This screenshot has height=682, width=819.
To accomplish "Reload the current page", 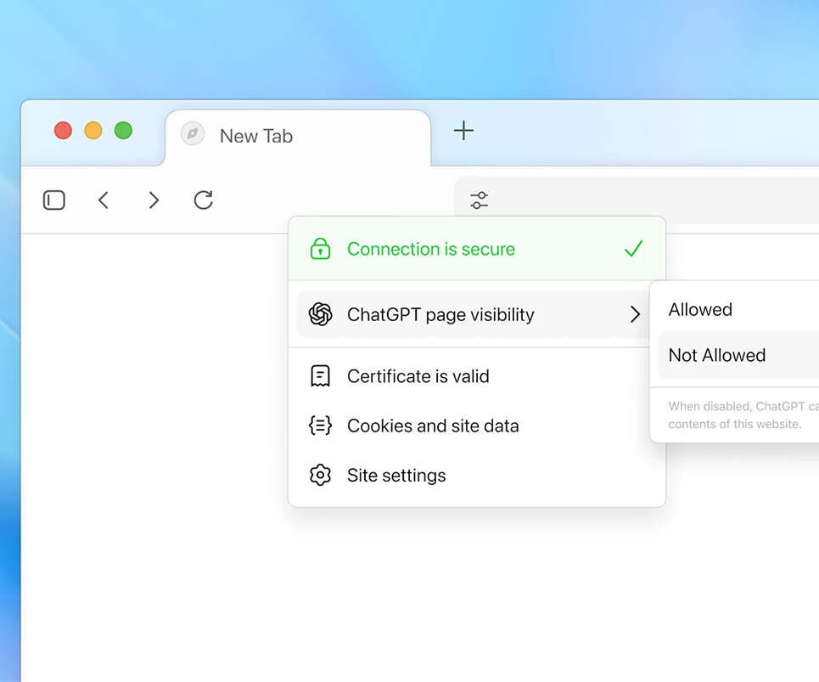I will (203, 200).
